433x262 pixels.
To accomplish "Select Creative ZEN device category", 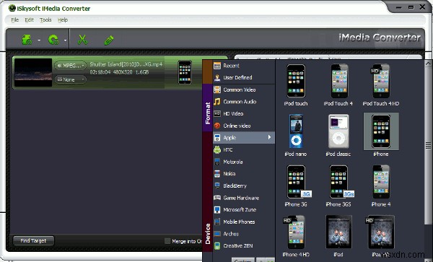I will click(244, 245).
